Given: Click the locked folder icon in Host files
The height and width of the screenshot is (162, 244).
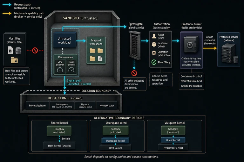Looking at the screenshot, I should pos(14,60).
